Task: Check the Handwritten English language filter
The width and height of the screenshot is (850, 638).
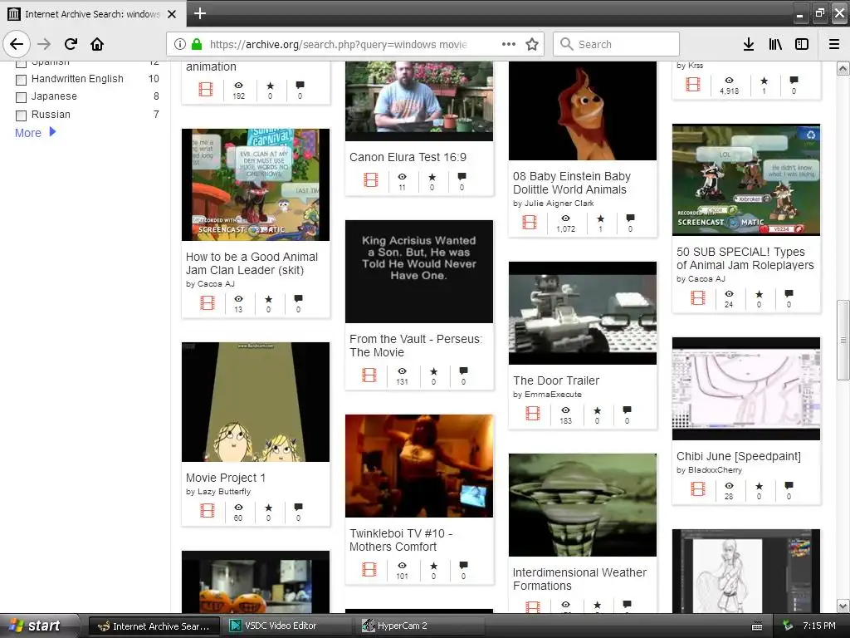Action: (x=21, y=79)
